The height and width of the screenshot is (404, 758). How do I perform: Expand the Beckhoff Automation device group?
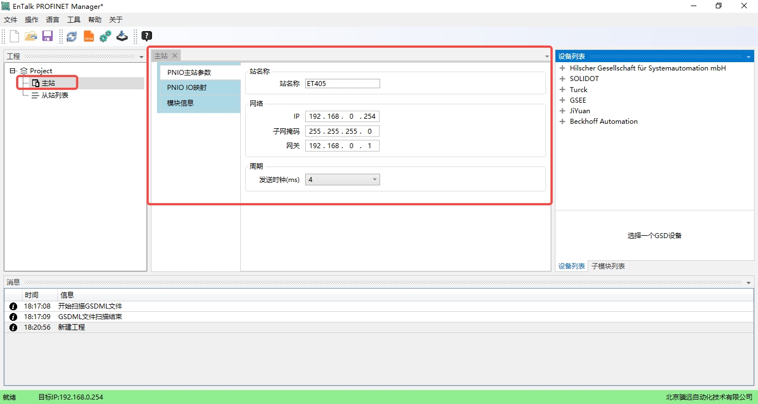(x=562, y=122)
